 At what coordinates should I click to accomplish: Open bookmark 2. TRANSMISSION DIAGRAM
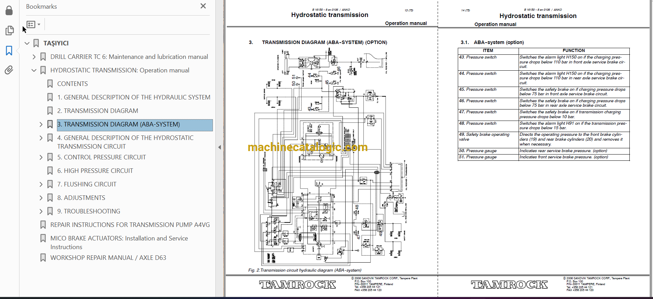pyautogui.click(x=98, y=111)
